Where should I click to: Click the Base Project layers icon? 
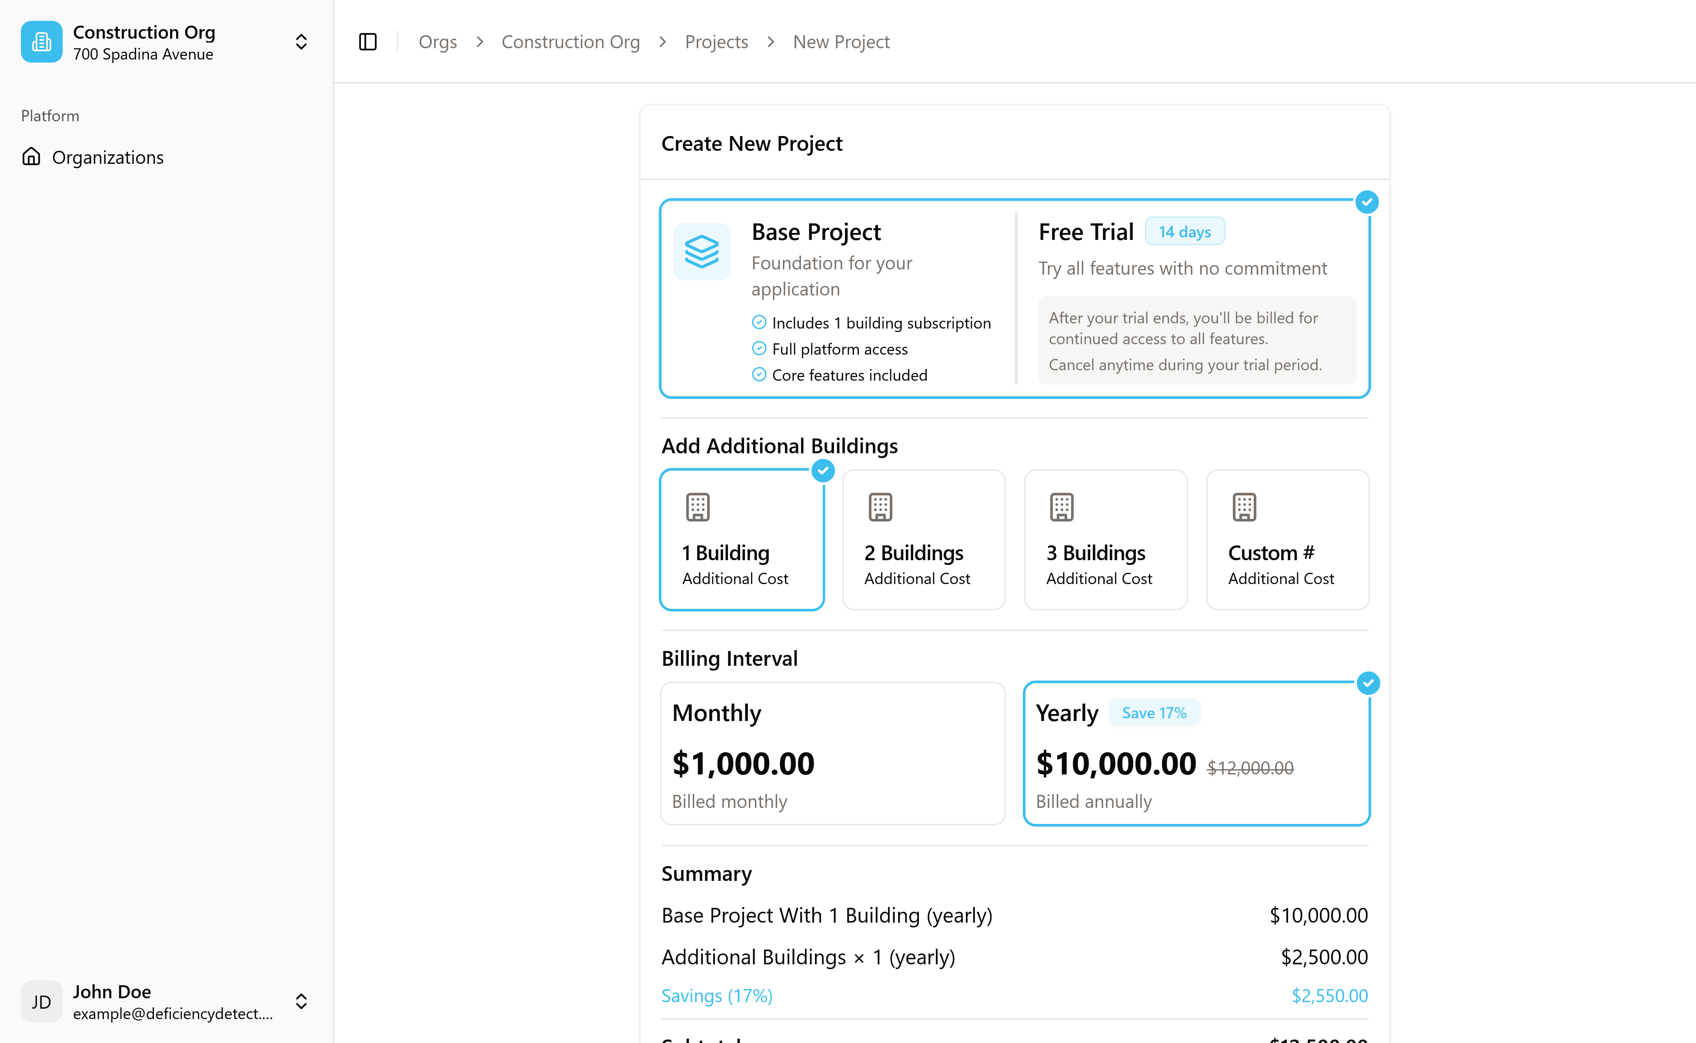(702, 251)
